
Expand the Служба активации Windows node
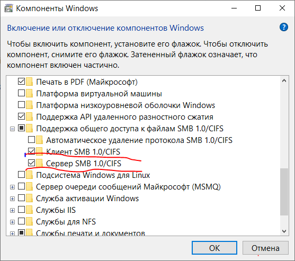click(x=12, y=199)
